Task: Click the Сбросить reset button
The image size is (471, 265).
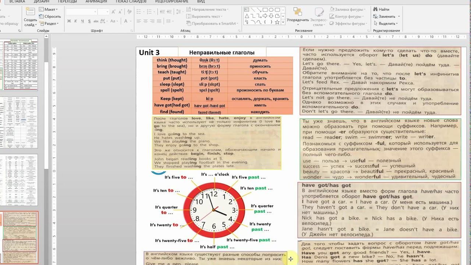Action: click(50, 17)
